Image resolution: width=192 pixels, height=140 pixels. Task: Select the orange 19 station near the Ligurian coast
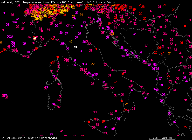tap(71, 42)
